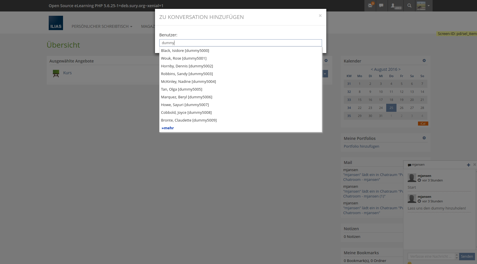Expand the Kurs actions dropdown arrow

(325, 74)
